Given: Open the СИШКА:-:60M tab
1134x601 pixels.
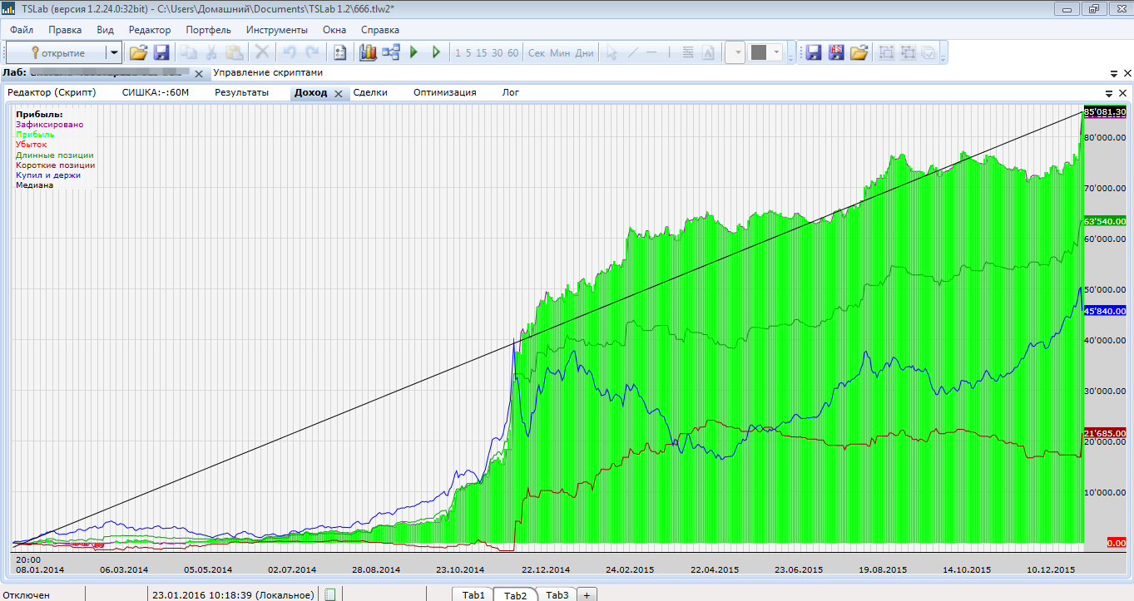Looking at the screenshot, I should pyautogui.click(x=156, y=92).
